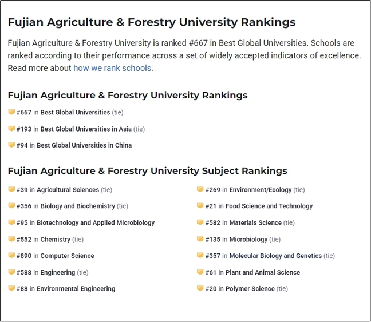Viewport: 371px width, 322px height.
Task: Click badge icon beside Food Science and Technology
Action: [200, 206]
